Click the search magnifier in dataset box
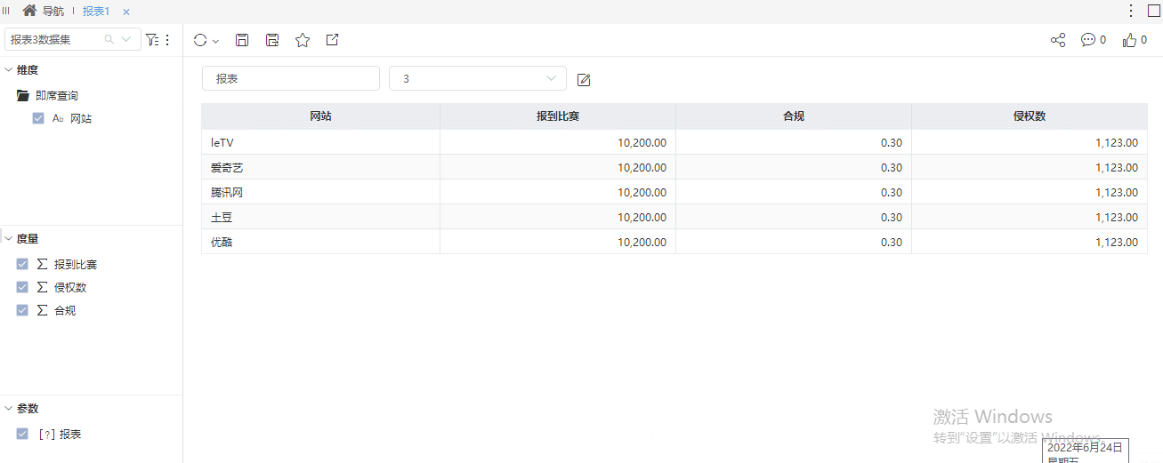This screenshot has height=463, width=1163. click(x=109, y=39)
